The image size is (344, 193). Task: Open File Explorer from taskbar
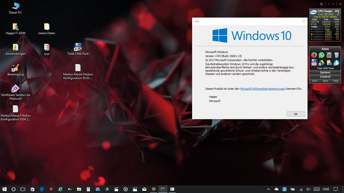coord(79,189)
